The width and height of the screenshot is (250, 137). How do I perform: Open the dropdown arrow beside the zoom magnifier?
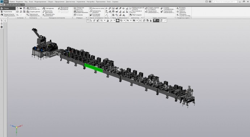(105, 20)
